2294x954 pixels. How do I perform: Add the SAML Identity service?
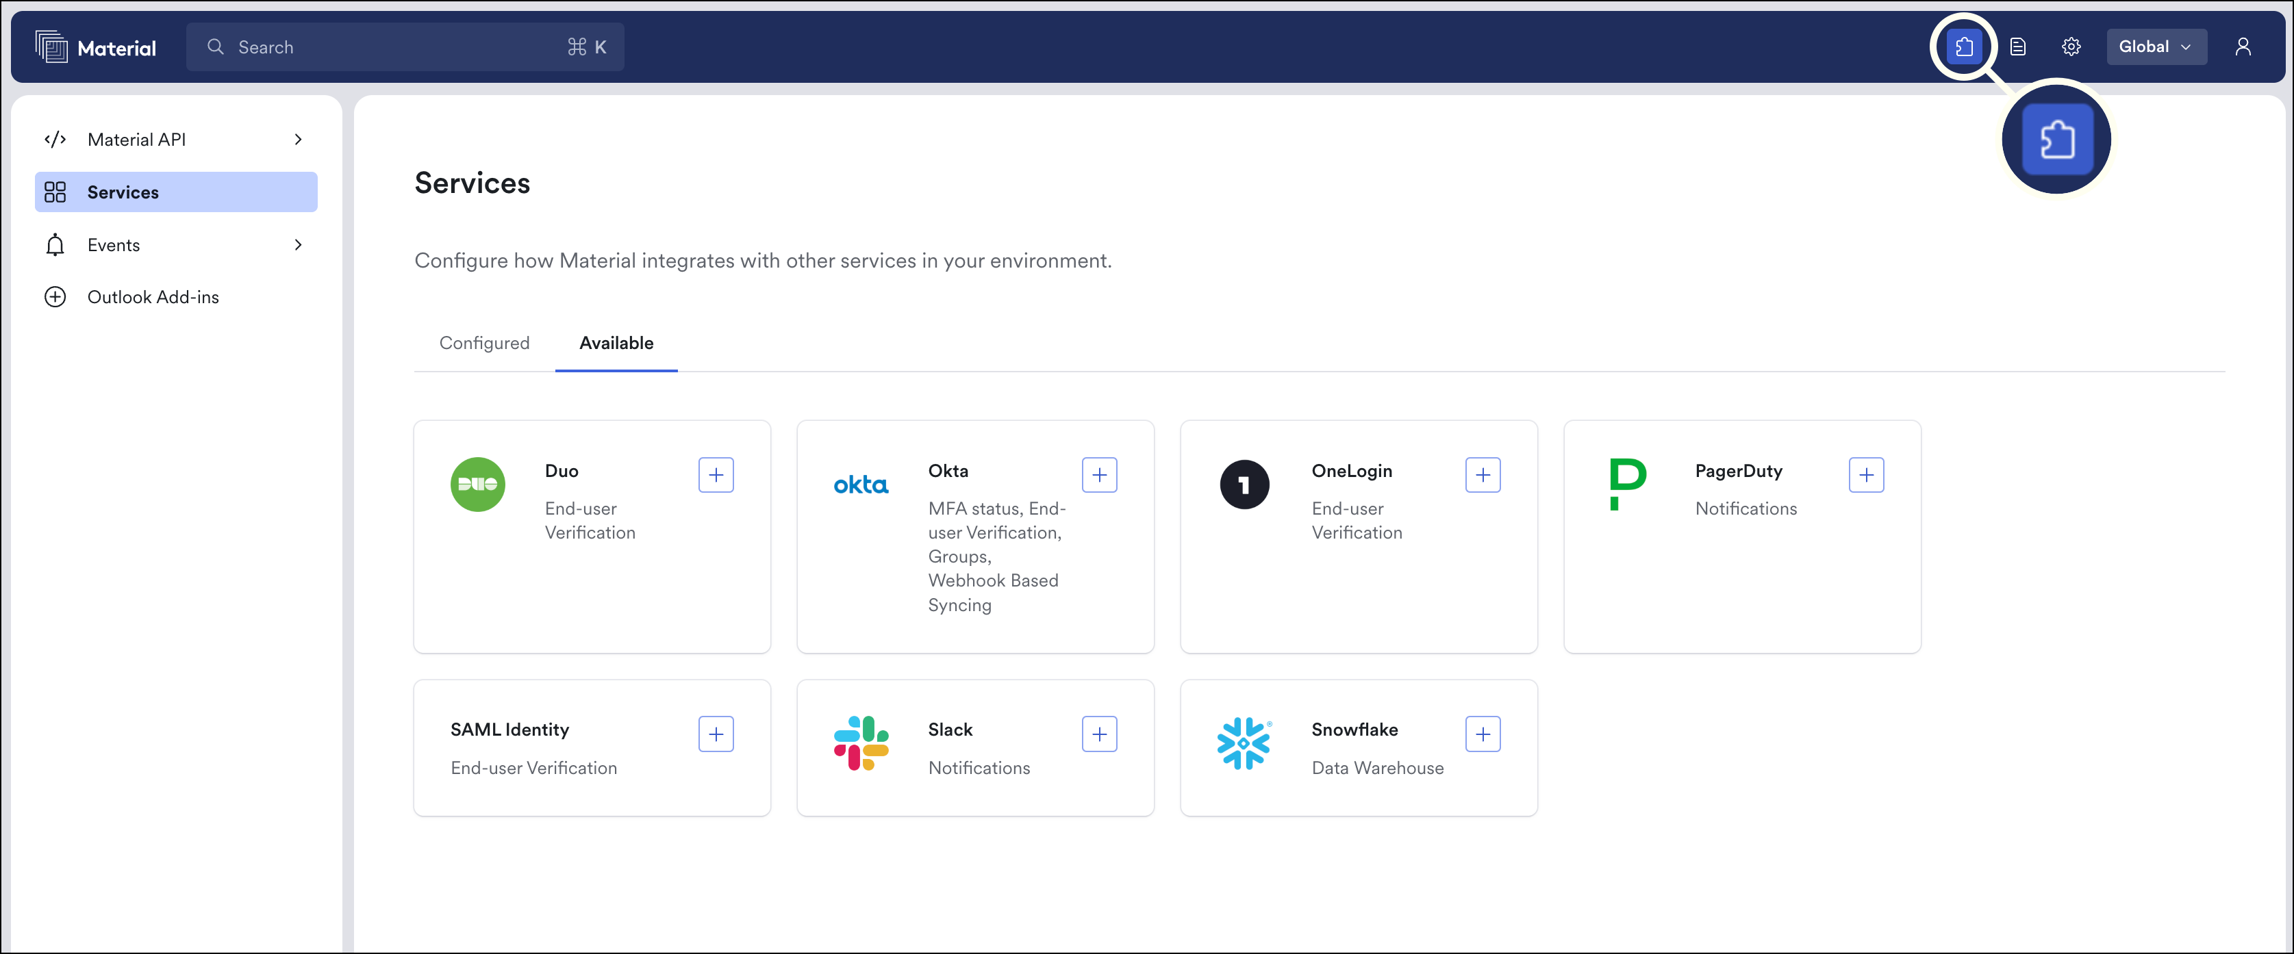[x=716, y=734]
